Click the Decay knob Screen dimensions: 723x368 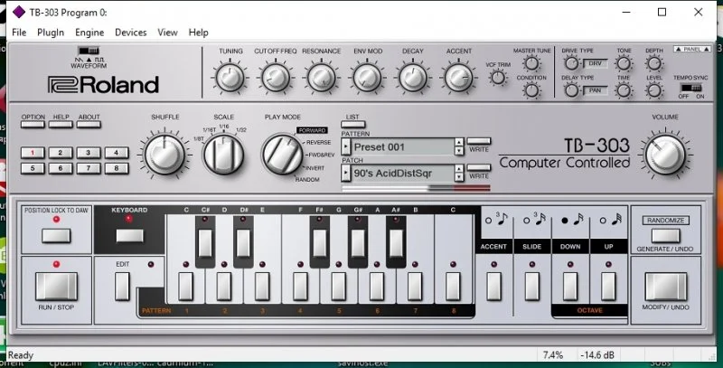[x=413, y=77]
